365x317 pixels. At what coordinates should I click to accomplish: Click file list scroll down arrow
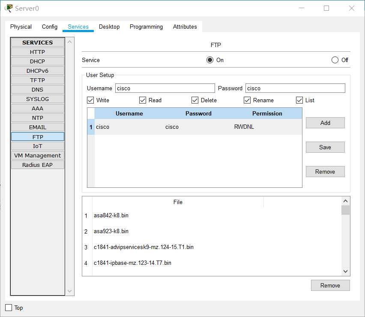345,271
